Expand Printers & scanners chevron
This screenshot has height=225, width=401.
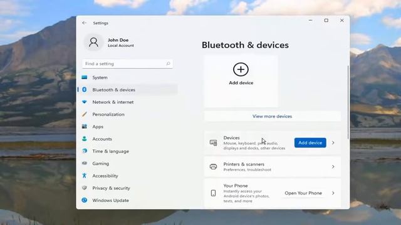click(x=333, y=167)
